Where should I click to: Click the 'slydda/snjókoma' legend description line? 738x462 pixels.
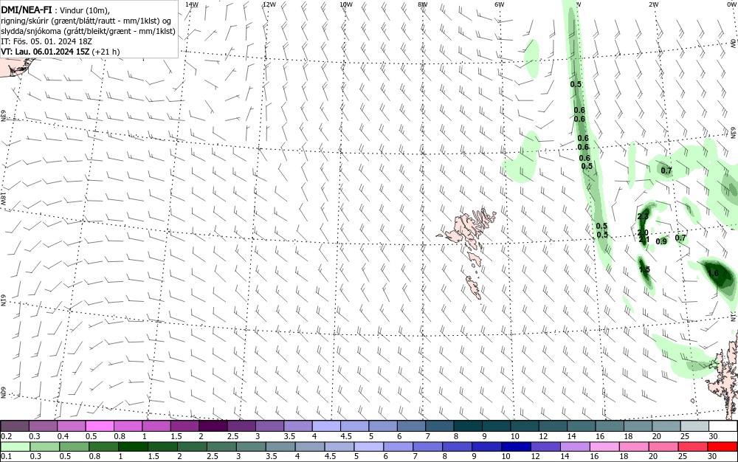88,31
